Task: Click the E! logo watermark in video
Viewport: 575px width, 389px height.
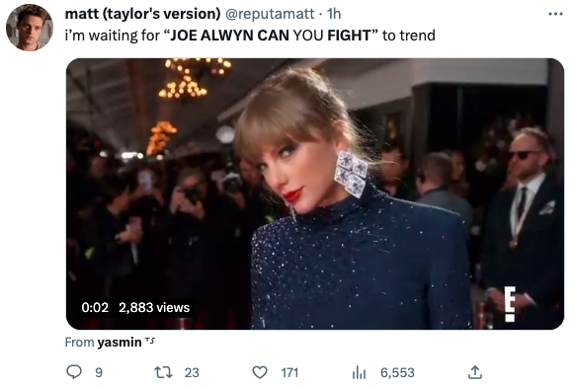Action: (x=510, y=304)
